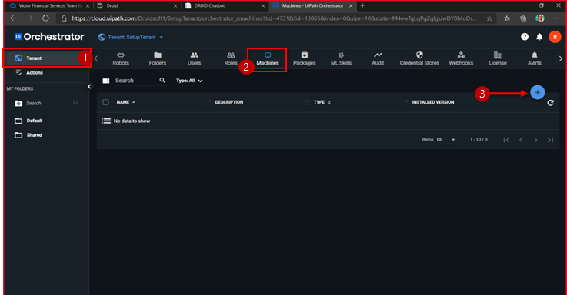Switch to the Druid browser tab
Image resolution: width=567 pixels, height=295 pixels.
[138, 6]
